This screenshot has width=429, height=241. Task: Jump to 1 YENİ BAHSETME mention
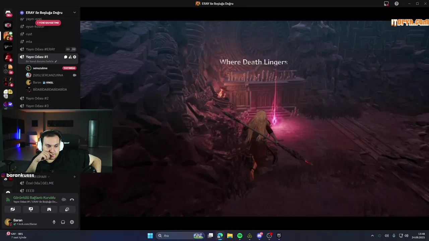48,23
